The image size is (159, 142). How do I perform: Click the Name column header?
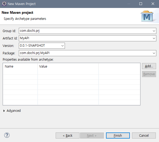pos(20,66)
